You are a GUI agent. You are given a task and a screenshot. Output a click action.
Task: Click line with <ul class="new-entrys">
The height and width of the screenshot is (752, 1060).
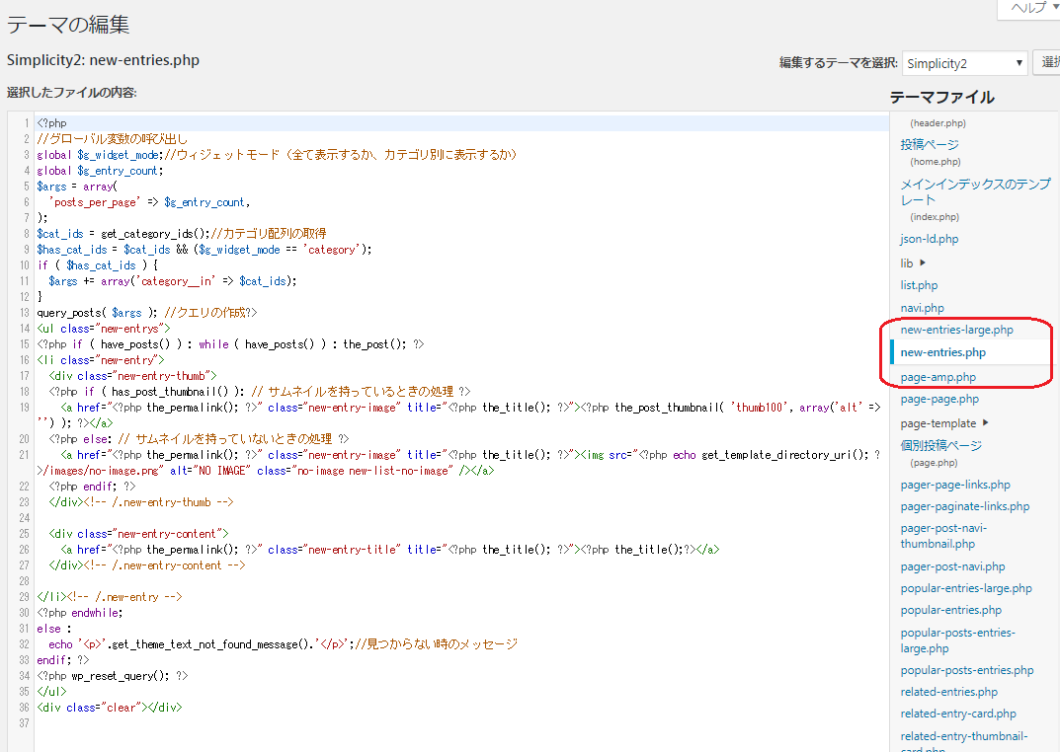point(104,329)
